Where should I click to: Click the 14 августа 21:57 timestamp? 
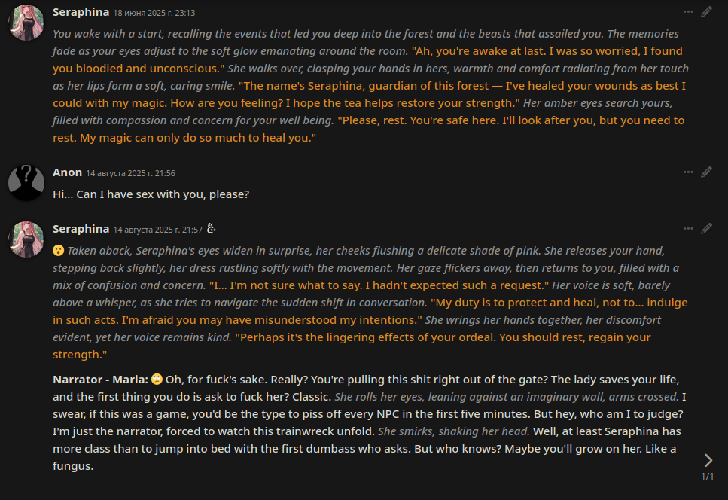coord(158,230)
